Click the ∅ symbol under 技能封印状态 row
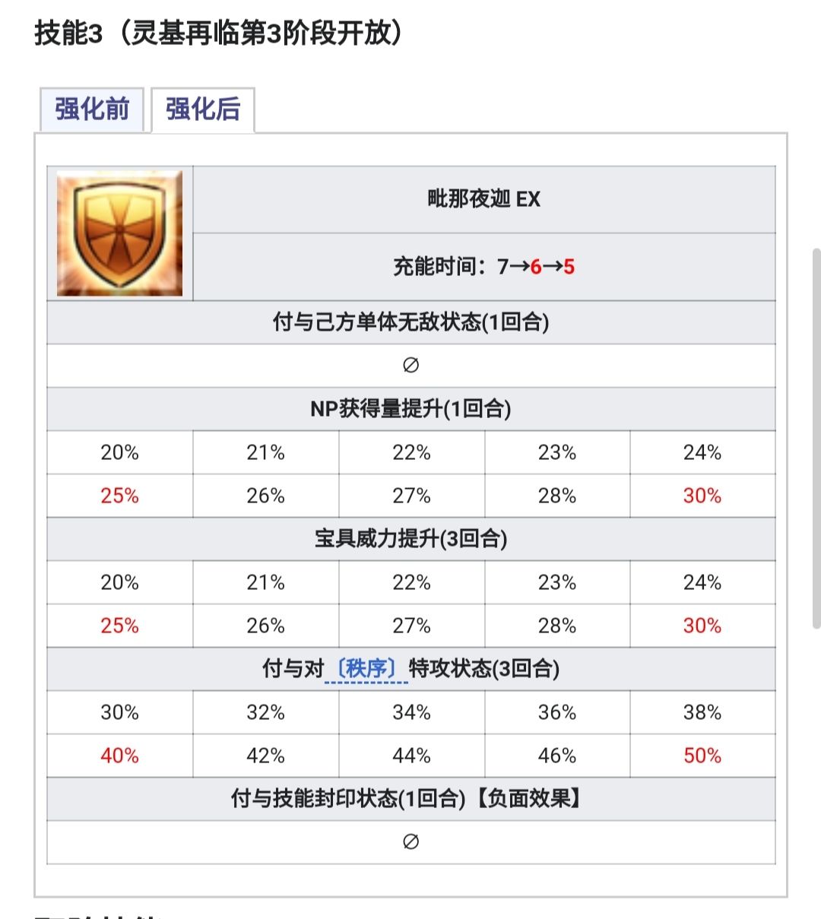The width and height of the screenshot is (821, 919). (x=410, y=842)
